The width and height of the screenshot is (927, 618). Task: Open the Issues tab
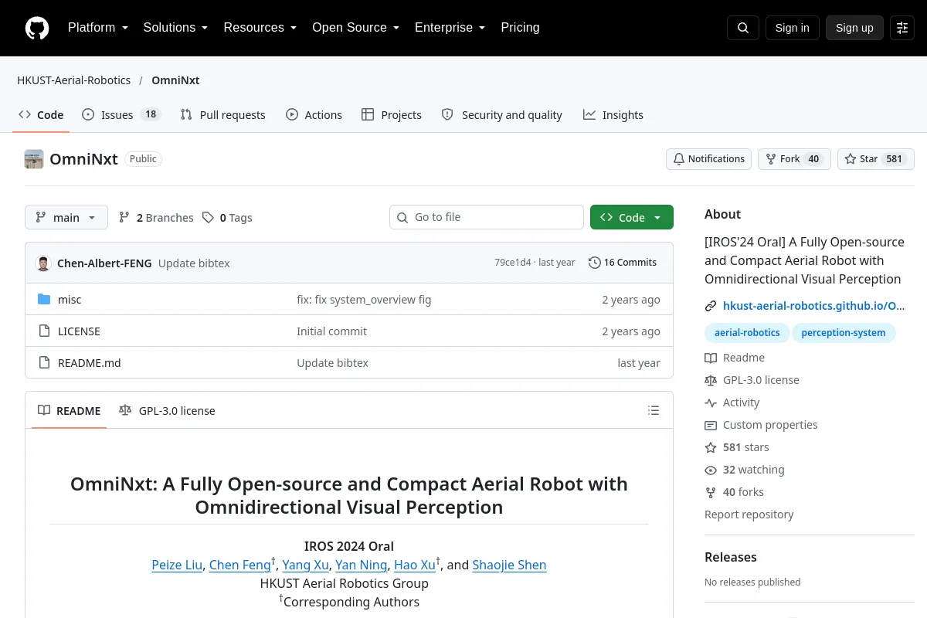121,115
